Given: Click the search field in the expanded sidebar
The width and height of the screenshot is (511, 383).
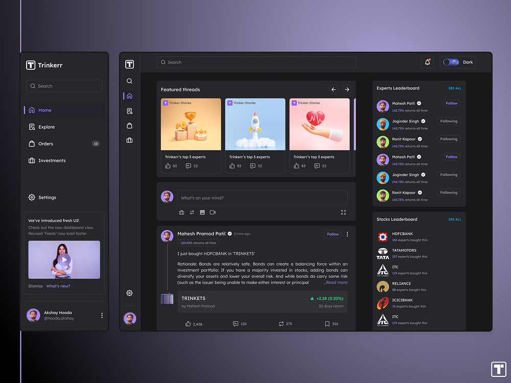Looking at the screenshot, I should 64,86.
